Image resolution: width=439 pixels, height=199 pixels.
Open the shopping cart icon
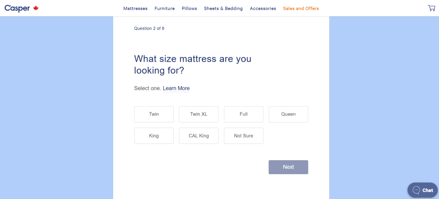coord(431,8)
